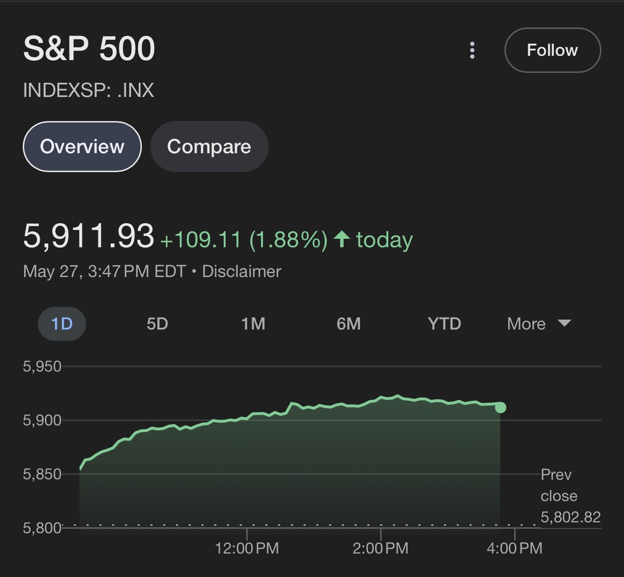The image size is (624, 577).
Task: Click the 5,800 y-axis label
Action: (x=42, y=528)
